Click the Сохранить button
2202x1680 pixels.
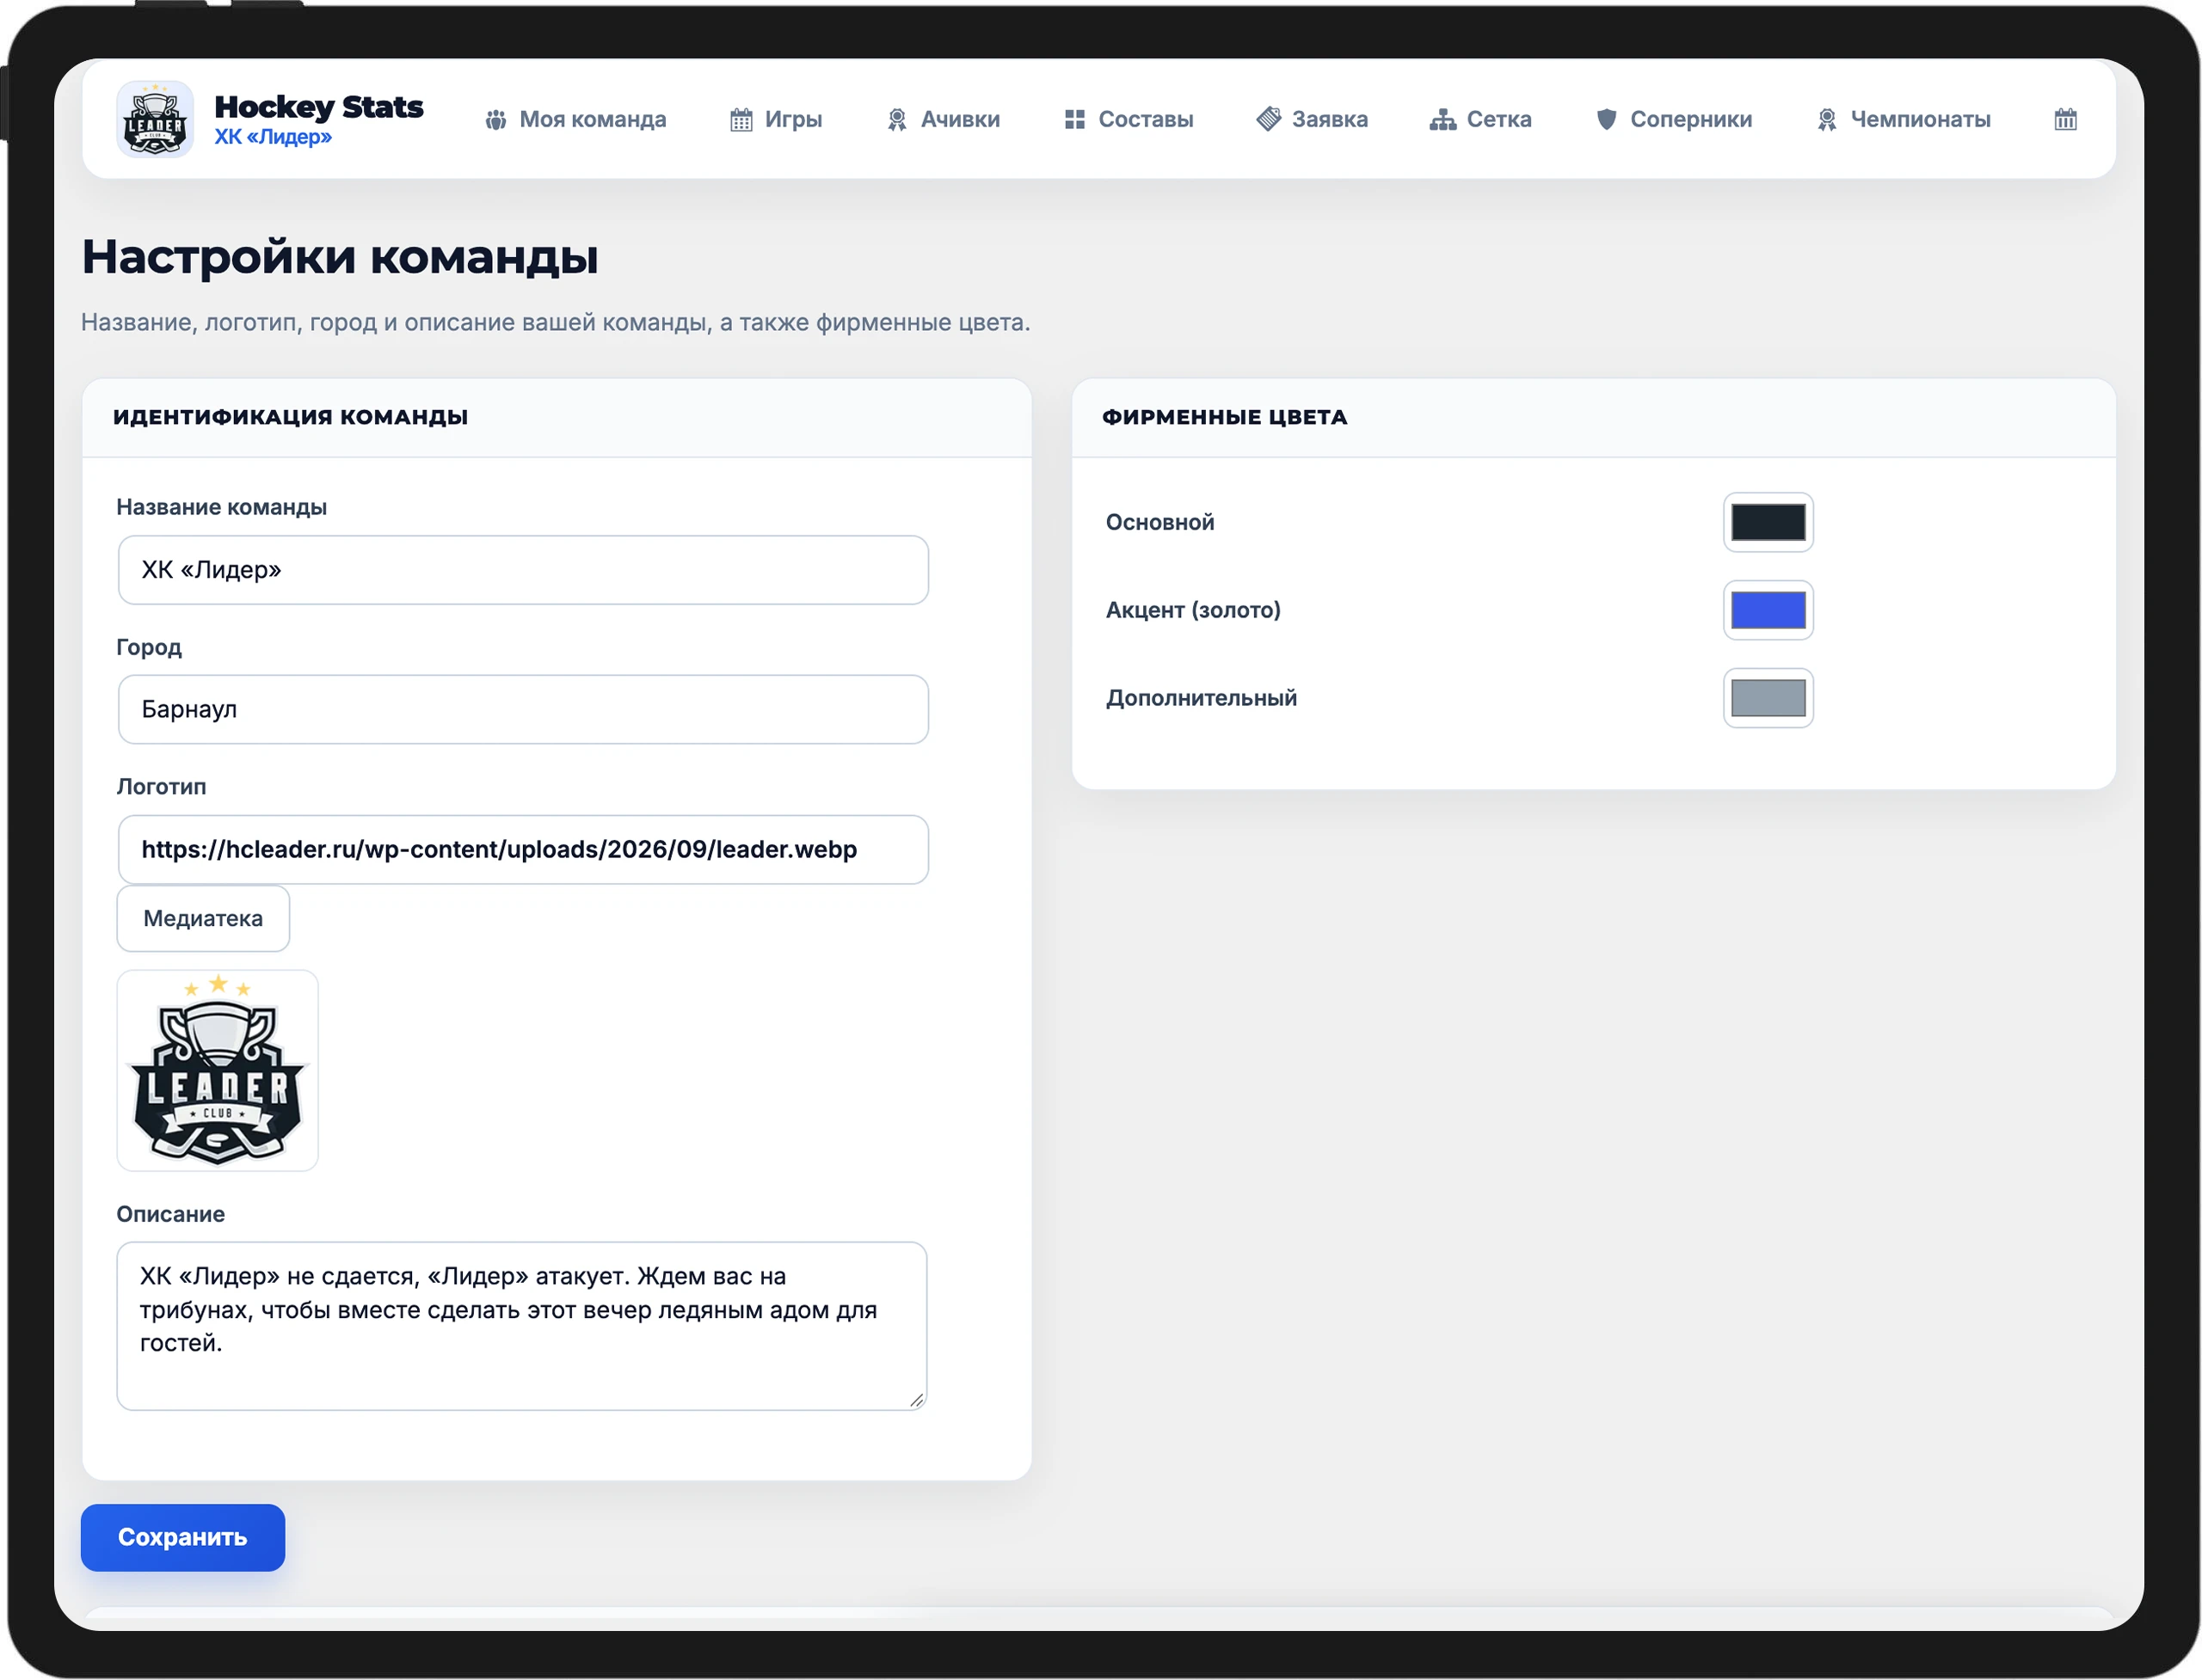coord(183,1537)
